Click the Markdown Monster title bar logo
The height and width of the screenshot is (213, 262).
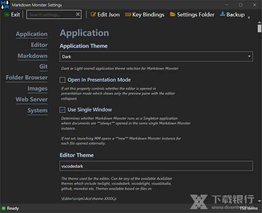(5, 4)
